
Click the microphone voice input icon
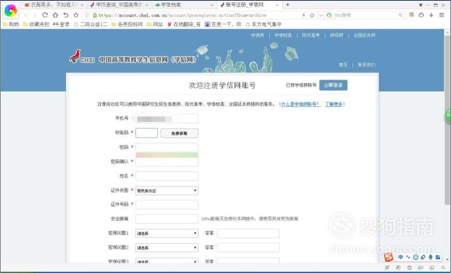click(431, 257)
